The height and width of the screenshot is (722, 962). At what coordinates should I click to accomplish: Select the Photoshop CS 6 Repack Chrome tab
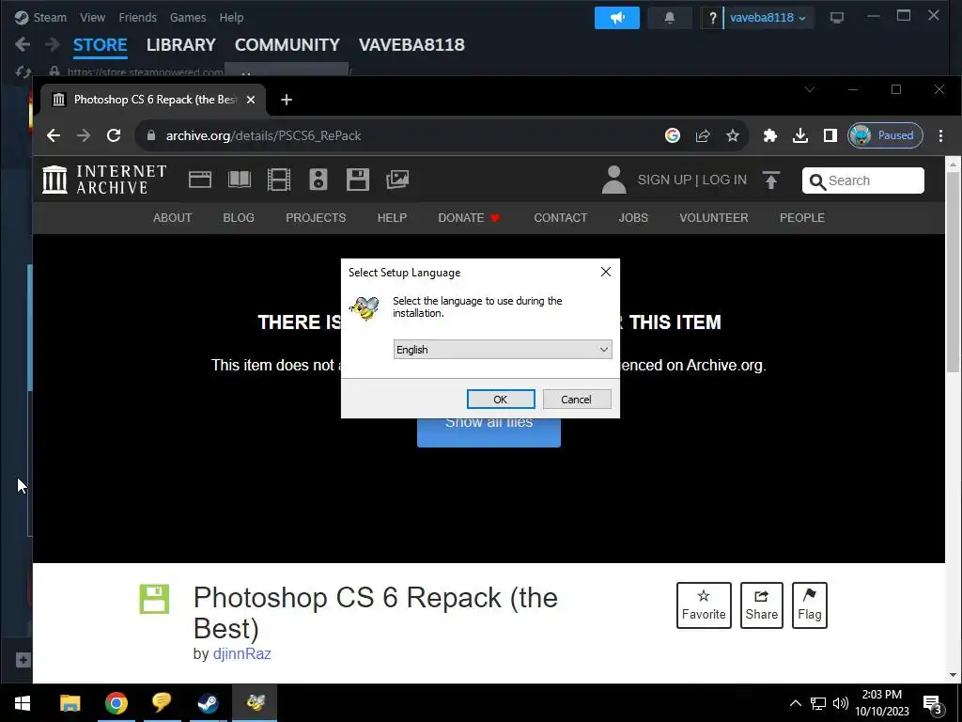tap(153, 100)
